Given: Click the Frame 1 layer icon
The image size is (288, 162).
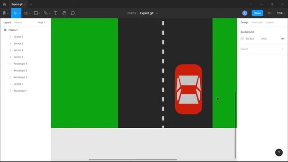Looking at the screenshot, I should pos(5,30).
